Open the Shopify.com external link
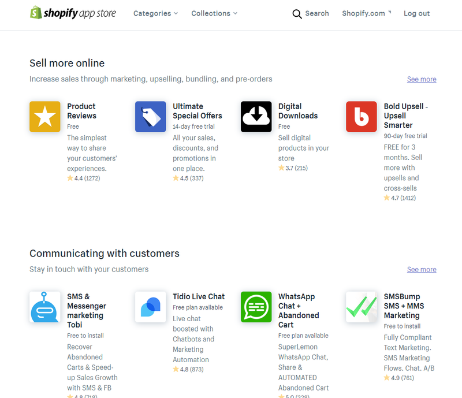This screenshot has width=462, height=398. point(367,13)
